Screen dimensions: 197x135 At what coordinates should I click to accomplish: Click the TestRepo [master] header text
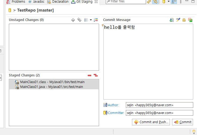point(35,10)
